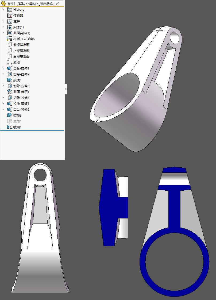Select the 凸台-拉伸2 boss extrude icon
216x300 pixels.
pos(10,109)
